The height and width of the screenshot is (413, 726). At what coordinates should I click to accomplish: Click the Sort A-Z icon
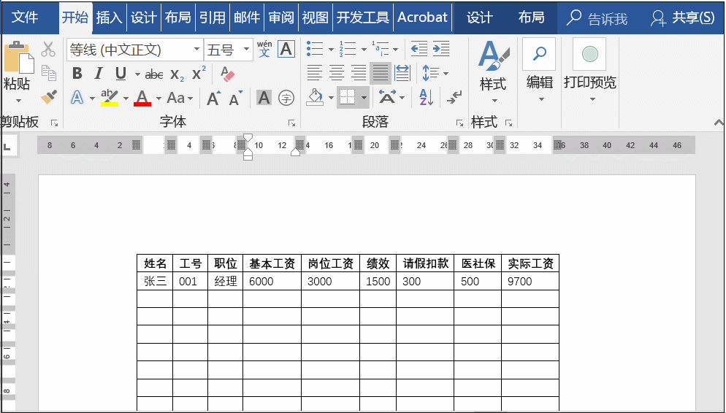pos(426,98)
